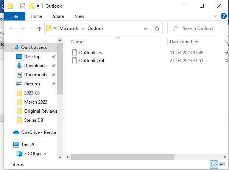
Task: Select OneDrive - Personal in navigation pane
Action: [39, 132]
